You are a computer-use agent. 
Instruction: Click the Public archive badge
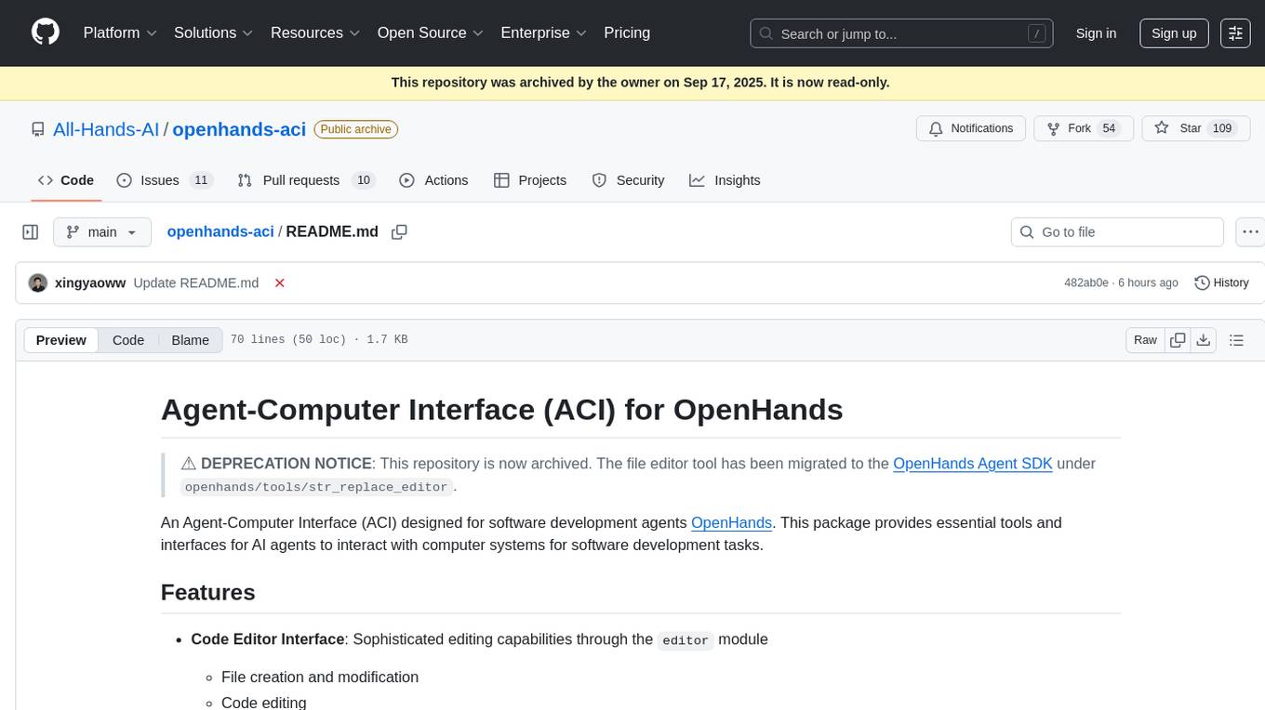[x=355, y=129]
